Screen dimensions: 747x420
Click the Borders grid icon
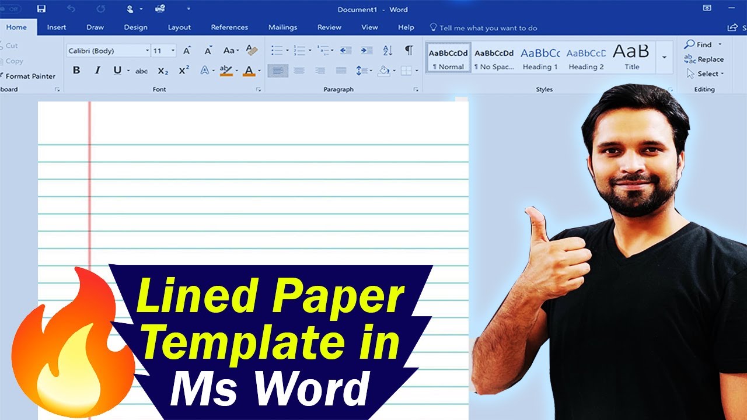406,71
